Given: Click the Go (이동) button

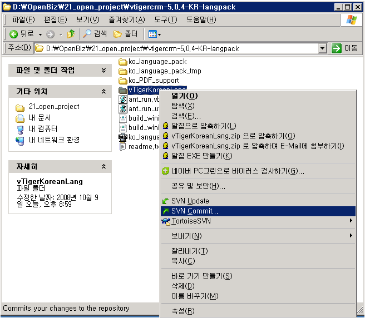Looking at the screenshot, I should (344, 48).
